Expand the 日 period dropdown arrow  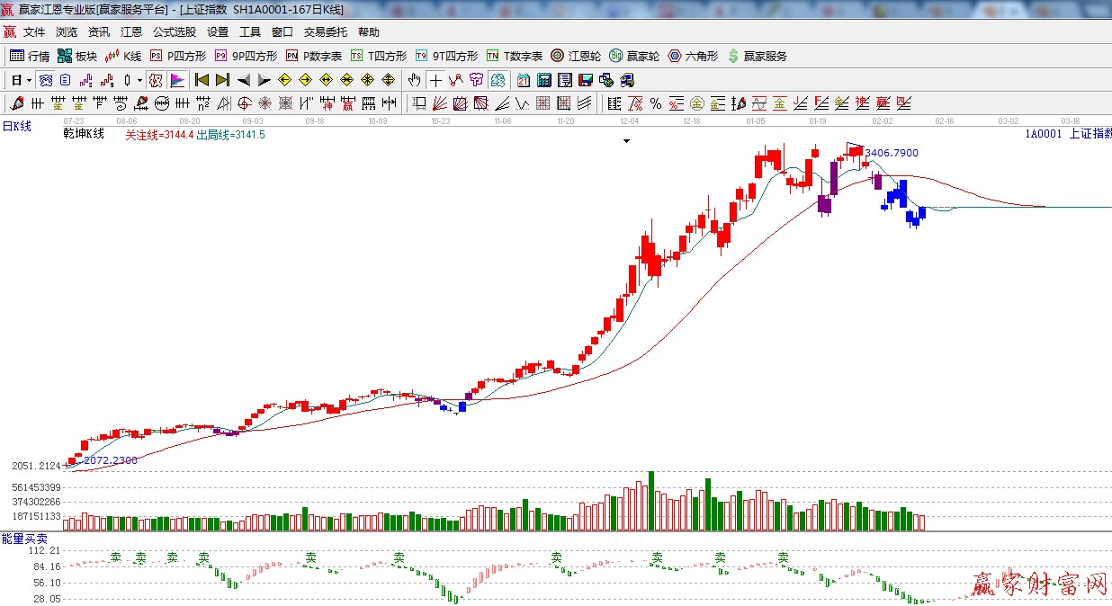(x=29, y=80)
